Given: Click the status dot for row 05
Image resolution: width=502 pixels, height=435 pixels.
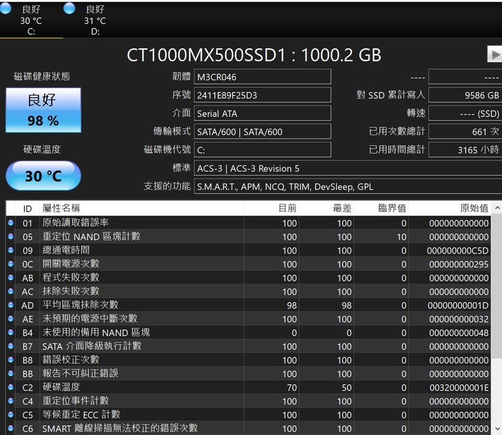Looking at the screenshot, I should tap(10, 237).
